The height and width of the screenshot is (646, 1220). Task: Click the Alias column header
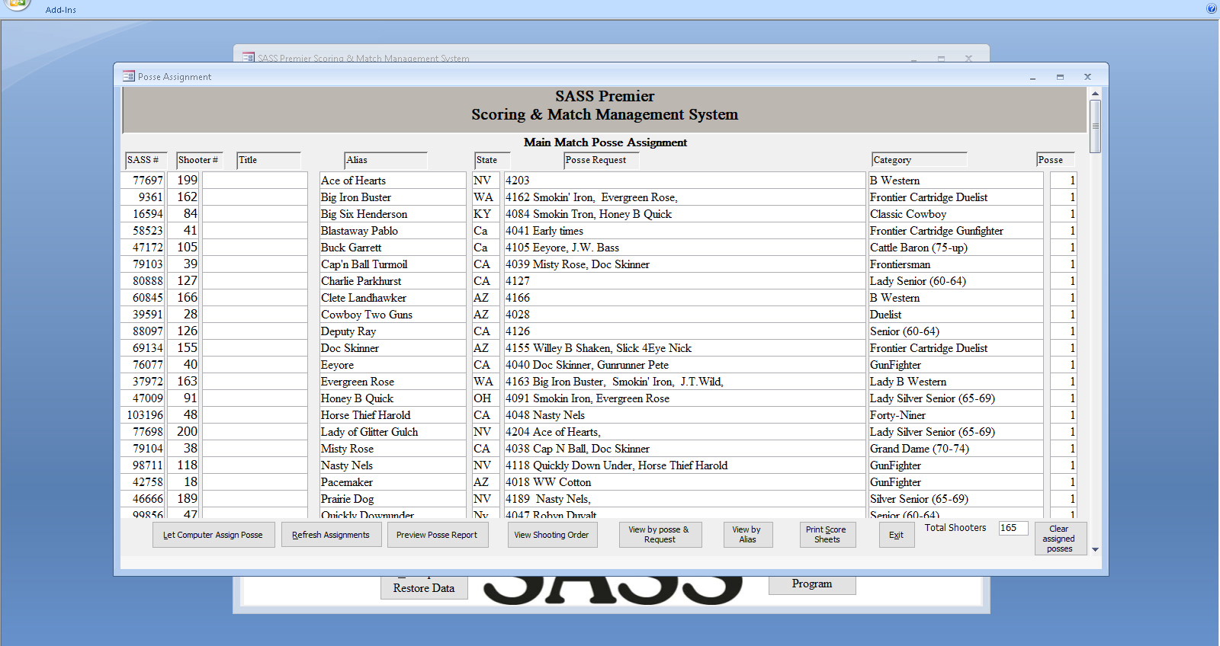(386, 160)
